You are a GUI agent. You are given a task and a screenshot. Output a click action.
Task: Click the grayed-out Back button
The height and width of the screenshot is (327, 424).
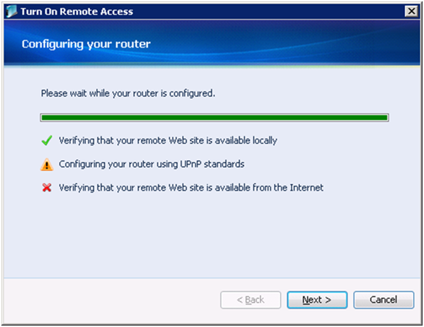(250, 300)
